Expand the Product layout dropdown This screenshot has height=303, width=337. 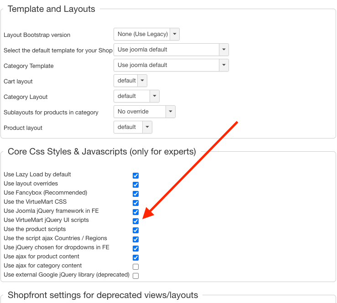133,127
